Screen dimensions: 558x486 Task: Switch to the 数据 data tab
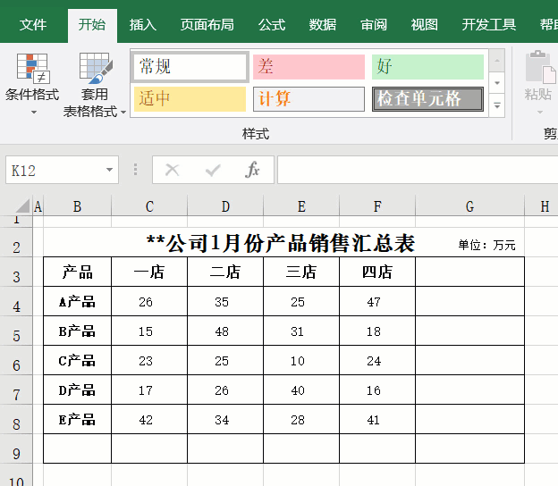coord(323,25)
